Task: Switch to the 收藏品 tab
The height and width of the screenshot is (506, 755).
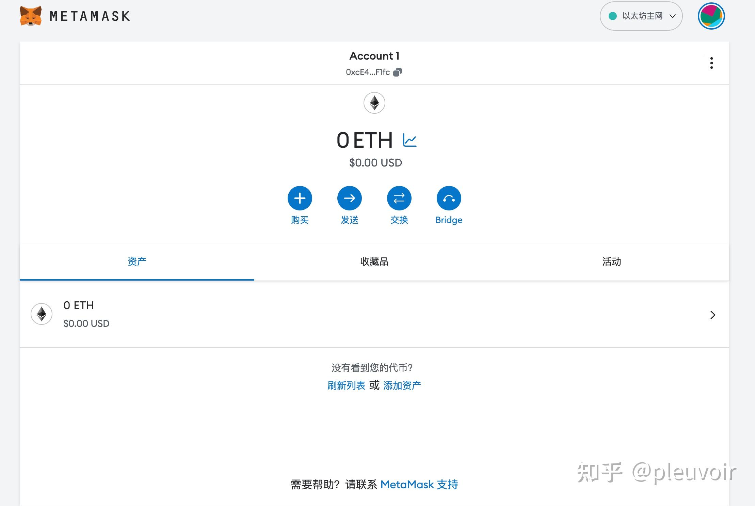Action: click(374, 262)
